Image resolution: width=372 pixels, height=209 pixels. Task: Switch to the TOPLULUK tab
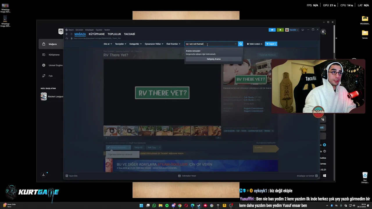114,34
